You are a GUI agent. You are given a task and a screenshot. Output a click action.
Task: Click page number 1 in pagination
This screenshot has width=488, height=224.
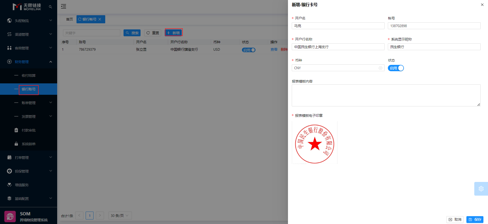coord(89,215)
